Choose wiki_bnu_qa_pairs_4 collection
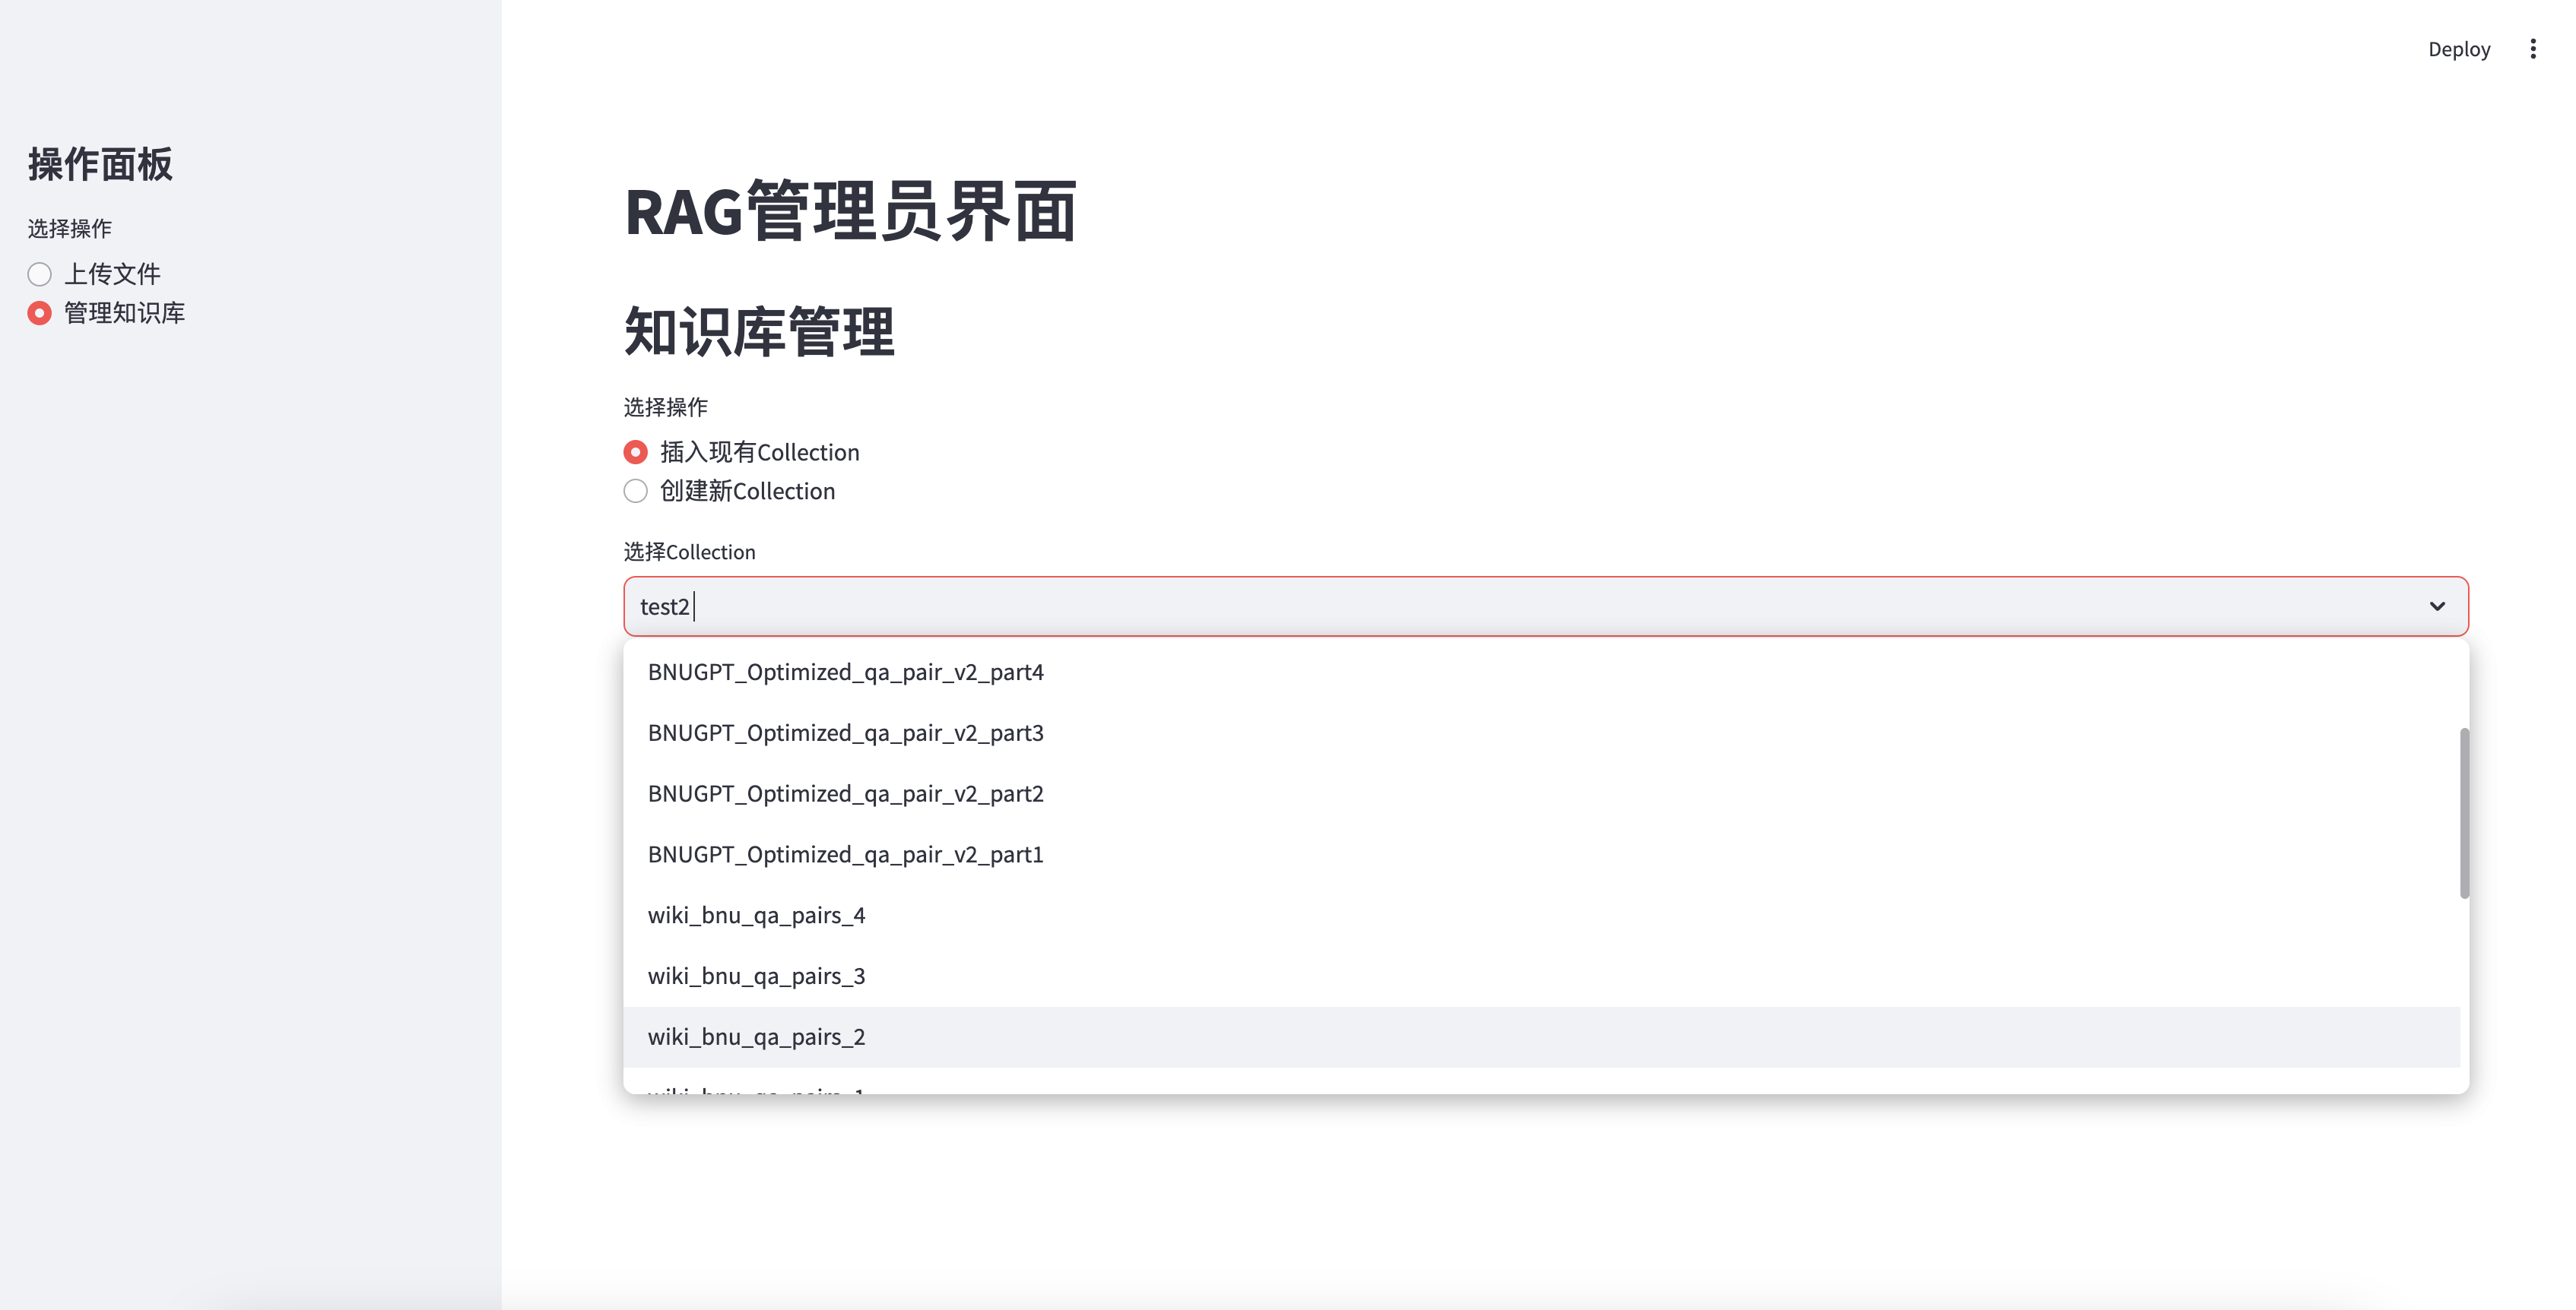The height and width of the screenshot is (1310, 2576). pyautogui.click(x=756, y=916)
